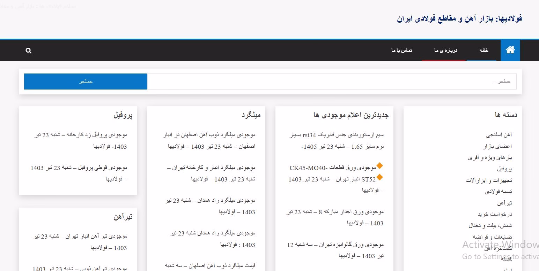Open post موجودی پروفیل زد کارخانه
This screenshot has width=539, height=271.
[x=81, y=140]
